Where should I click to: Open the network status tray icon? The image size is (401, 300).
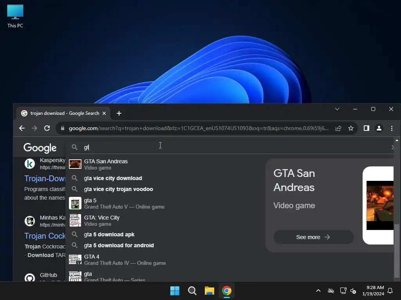(343, 291)
